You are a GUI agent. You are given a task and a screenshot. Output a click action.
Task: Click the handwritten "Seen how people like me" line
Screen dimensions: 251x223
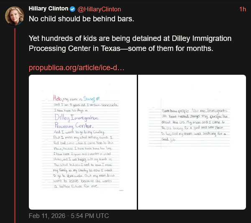(188, 110)
